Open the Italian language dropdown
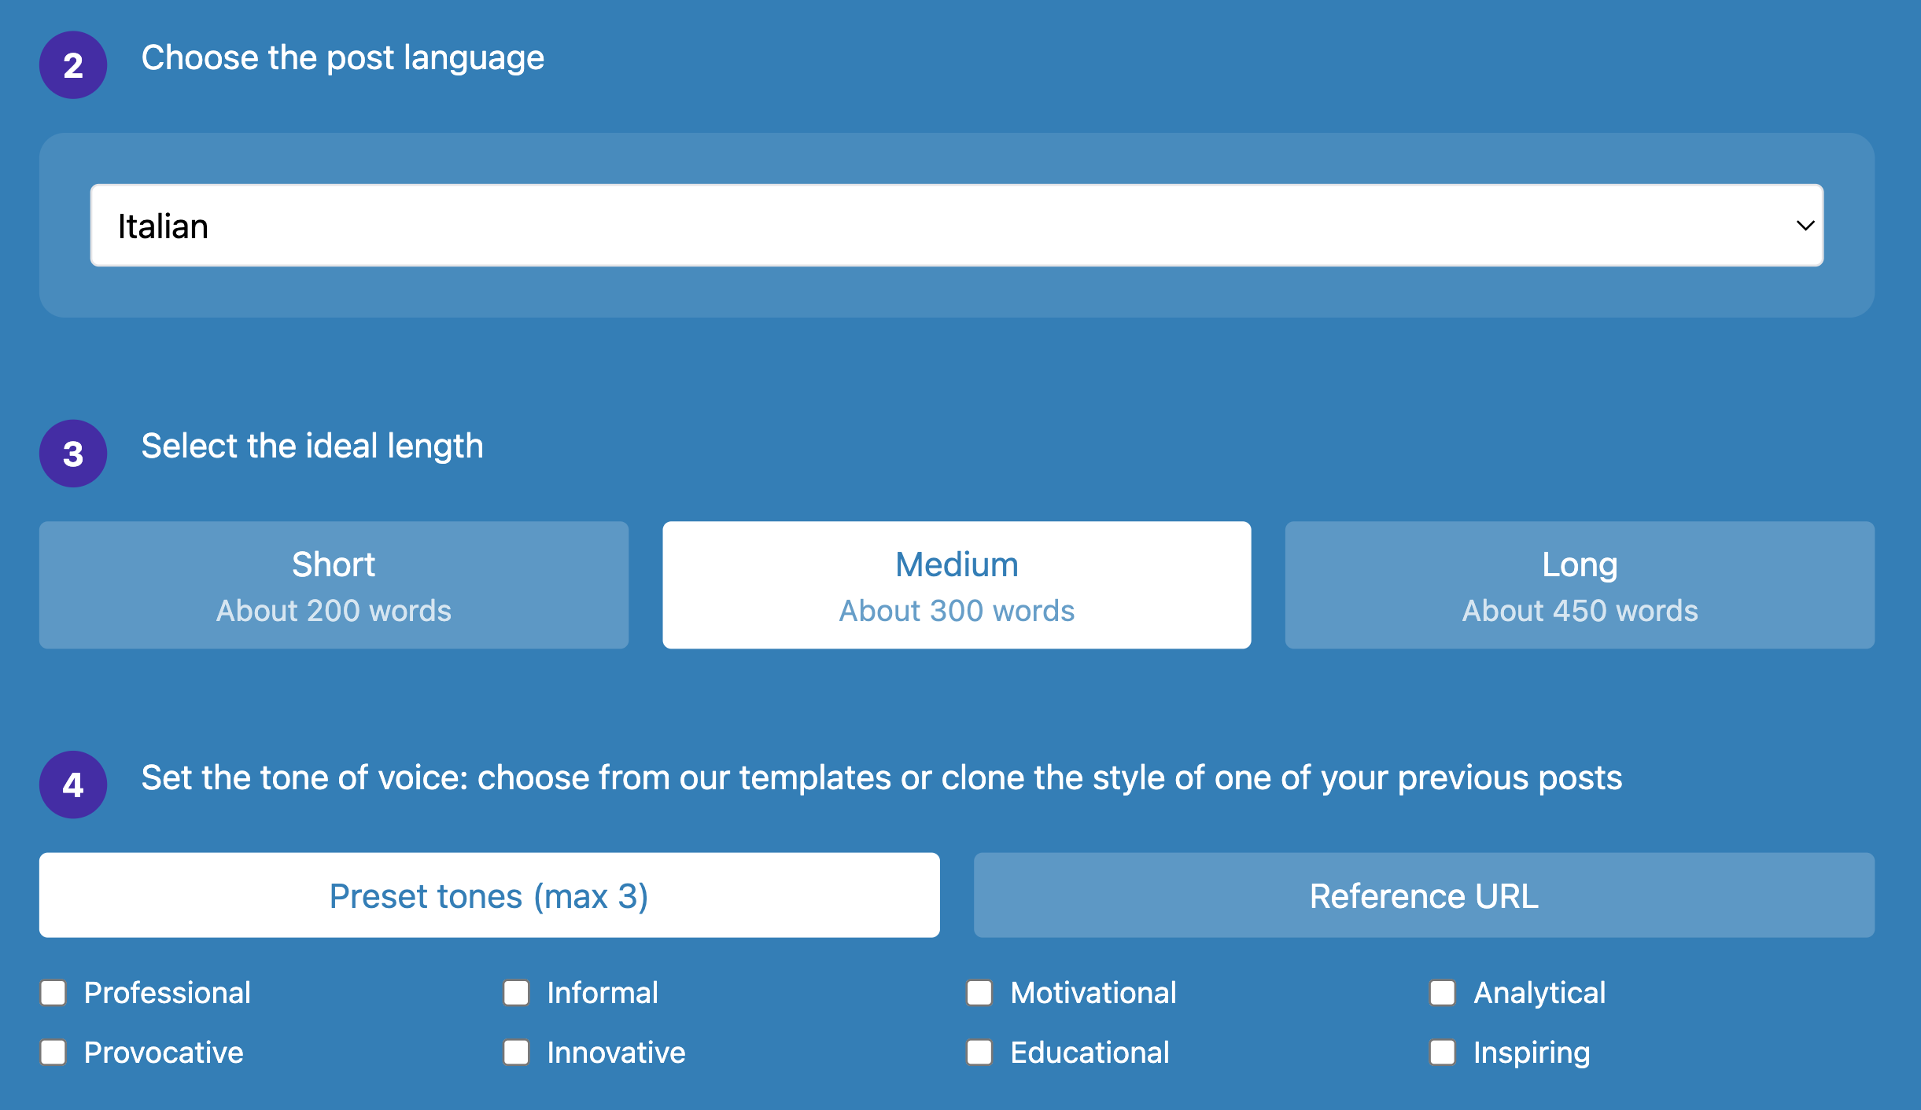Image resolution: width=1921 pixels, height=1110 pixels. [957, 226]
